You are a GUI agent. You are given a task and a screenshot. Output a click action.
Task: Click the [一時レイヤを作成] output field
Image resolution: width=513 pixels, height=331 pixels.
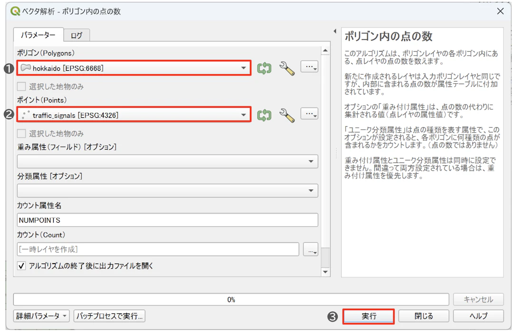[158, 249]
